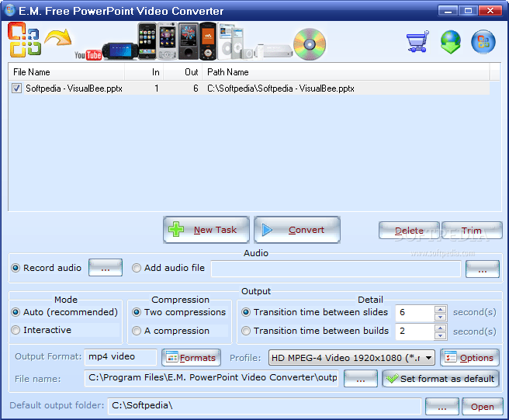Sort by the Path Name column header

[346, 72]
